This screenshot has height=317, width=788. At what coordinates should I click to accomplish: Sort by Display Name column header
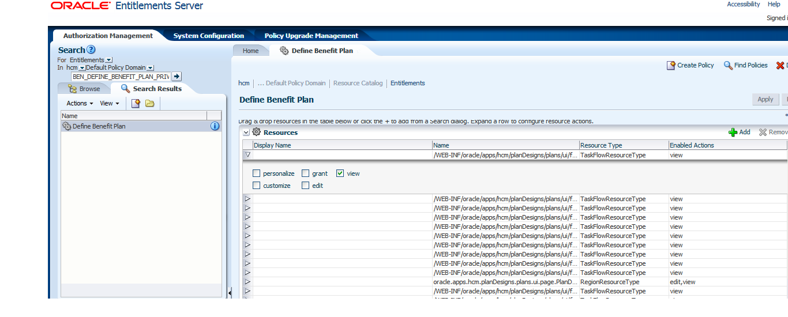[x=343, y=145]
